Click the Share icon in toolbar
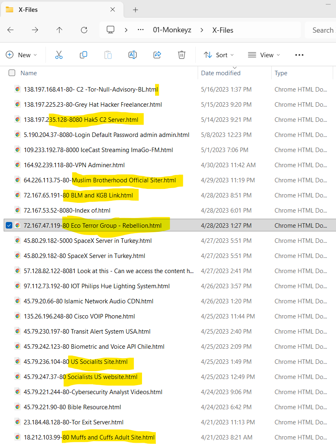This screenshot has height=444, width=336. (158, 55)
